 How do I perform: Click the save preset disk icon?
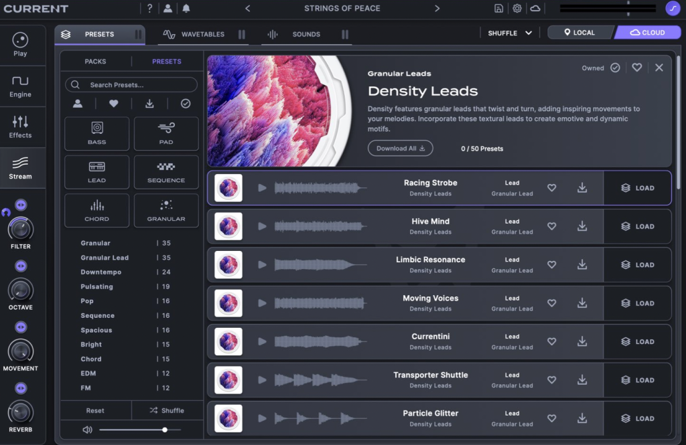498,9
